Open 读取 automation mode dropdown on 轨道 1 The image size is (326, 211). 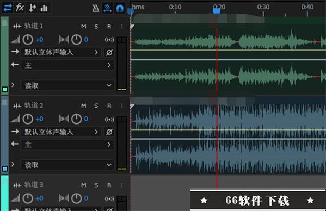67,85
